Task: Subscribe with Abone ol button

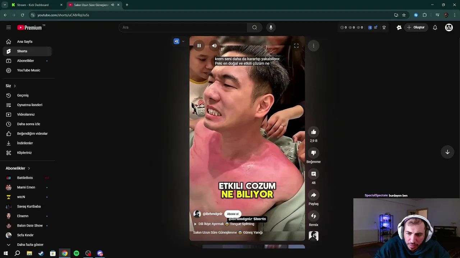Action: [233, 214]
